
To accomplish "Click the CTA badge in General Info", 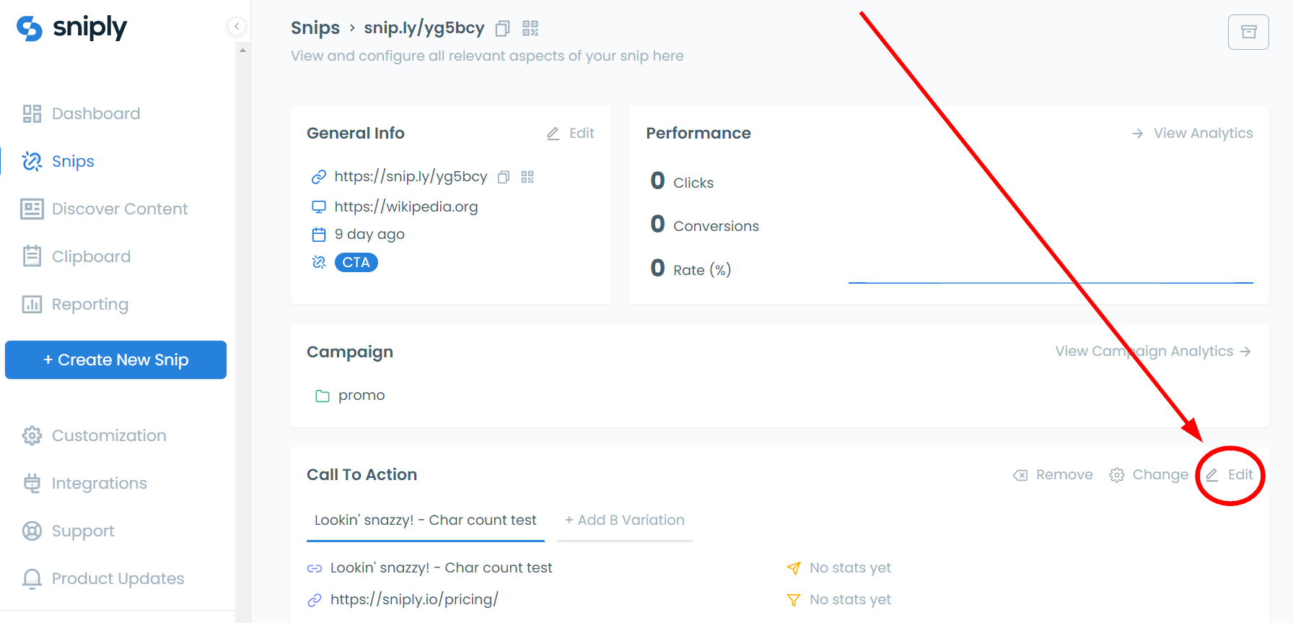I will click(356, 262).
